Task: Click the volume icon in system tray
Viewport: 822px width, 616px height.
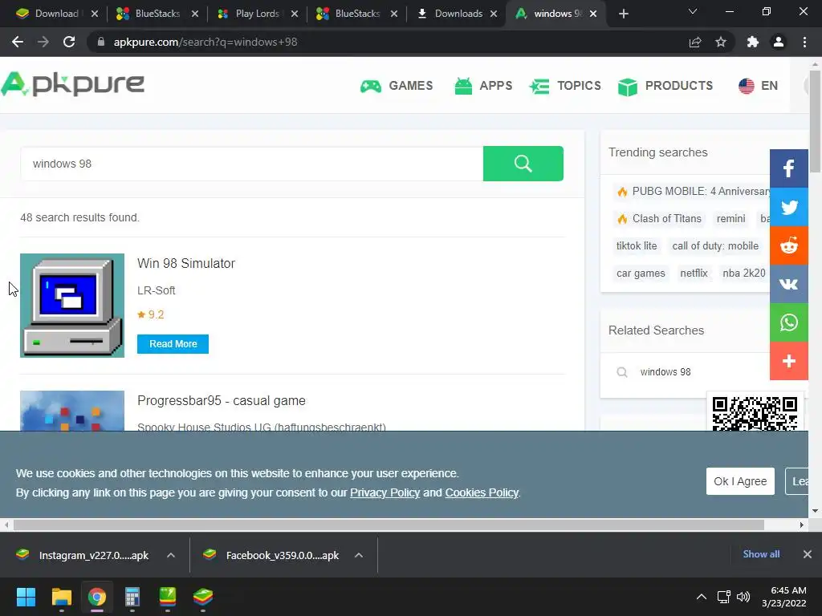Action: pos(743,597)
